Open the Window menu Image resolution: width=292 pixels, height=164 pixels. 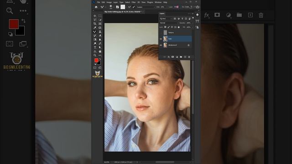(158, 2)
